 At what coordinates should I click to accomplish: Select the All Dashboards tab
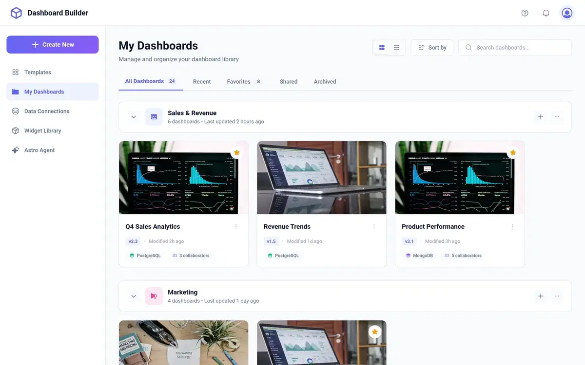[151, 81]
